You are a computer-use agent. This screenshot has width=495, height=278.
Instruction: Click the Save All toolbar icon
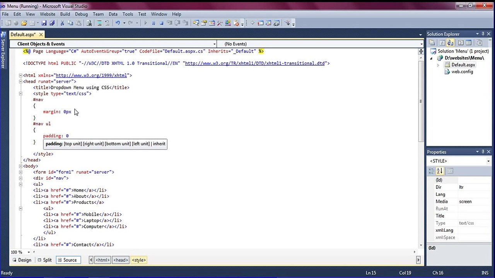click(52, 23)
